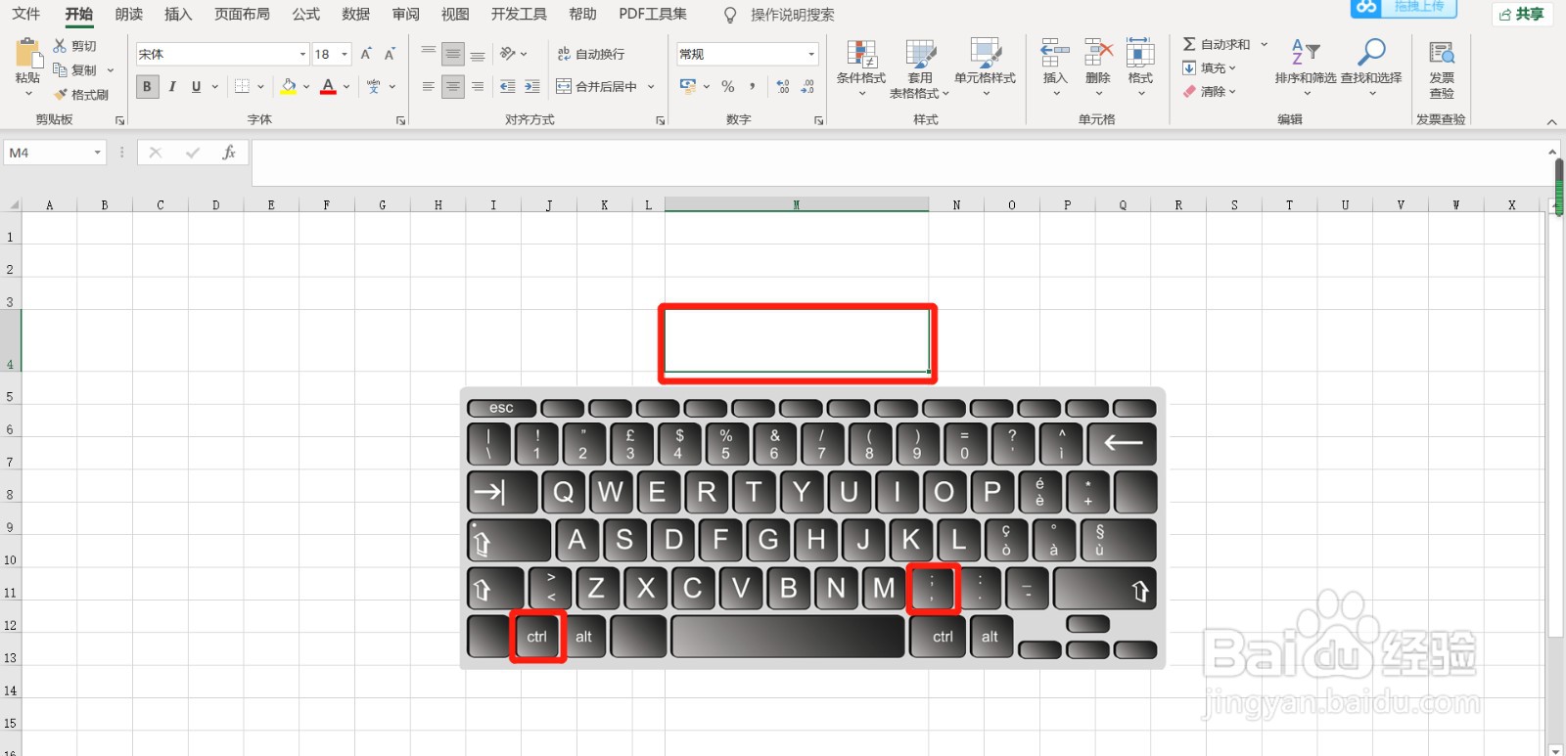Open the font name 宋体 dropdown
This screenshot has width=1566, height=756.
coord(302,54)
